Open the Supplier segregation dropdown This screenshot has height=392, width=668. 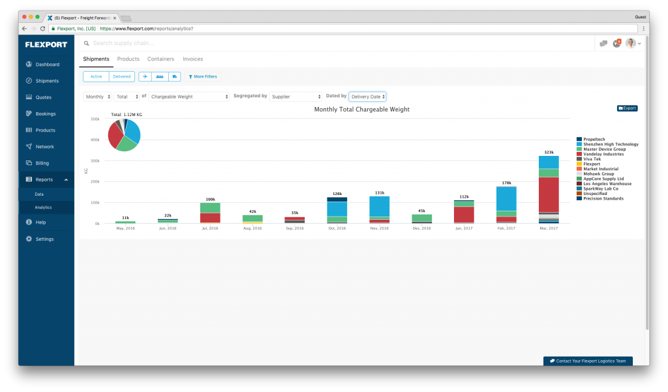296,97
